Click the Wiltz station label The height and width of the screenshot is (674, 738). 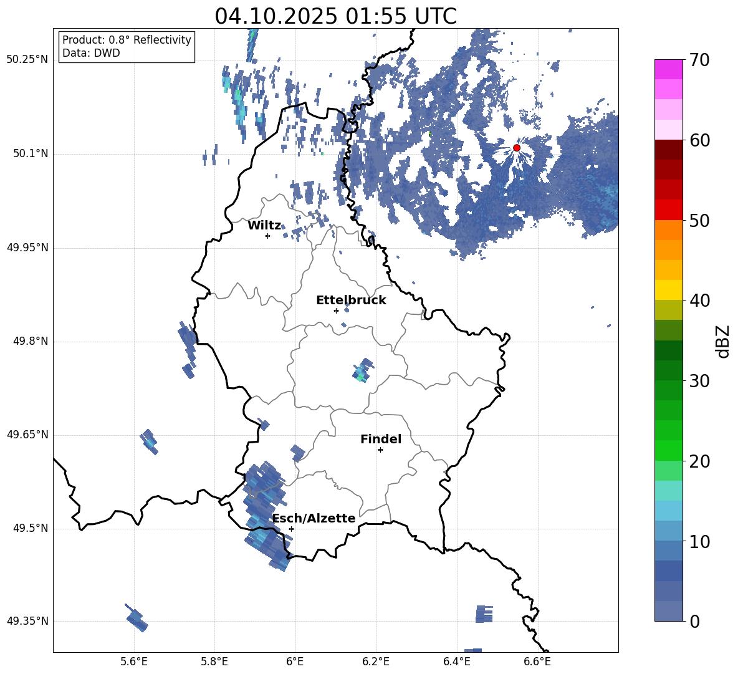[x=264, y=226]
